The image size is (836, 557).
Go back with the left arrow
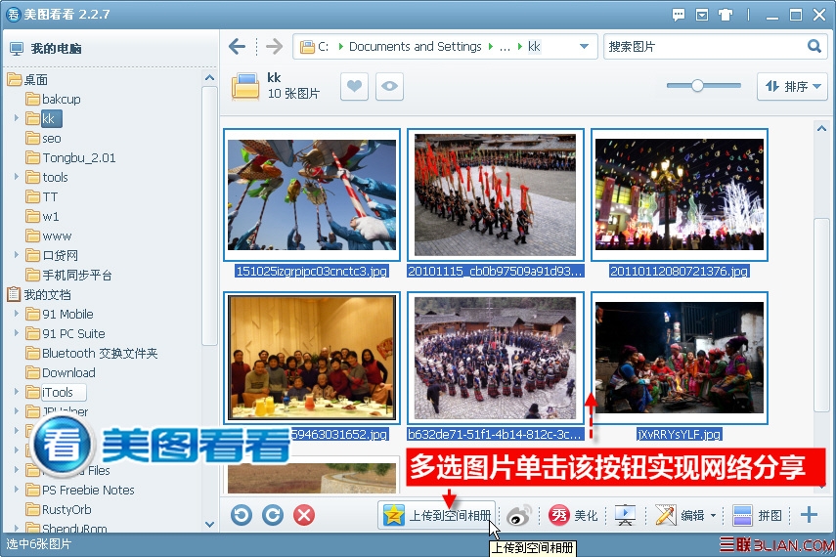pyautogui.click(x=237, y=47)
